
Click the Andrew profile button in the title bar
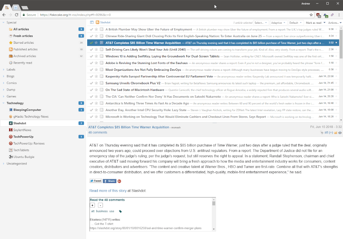click(305, 3)
